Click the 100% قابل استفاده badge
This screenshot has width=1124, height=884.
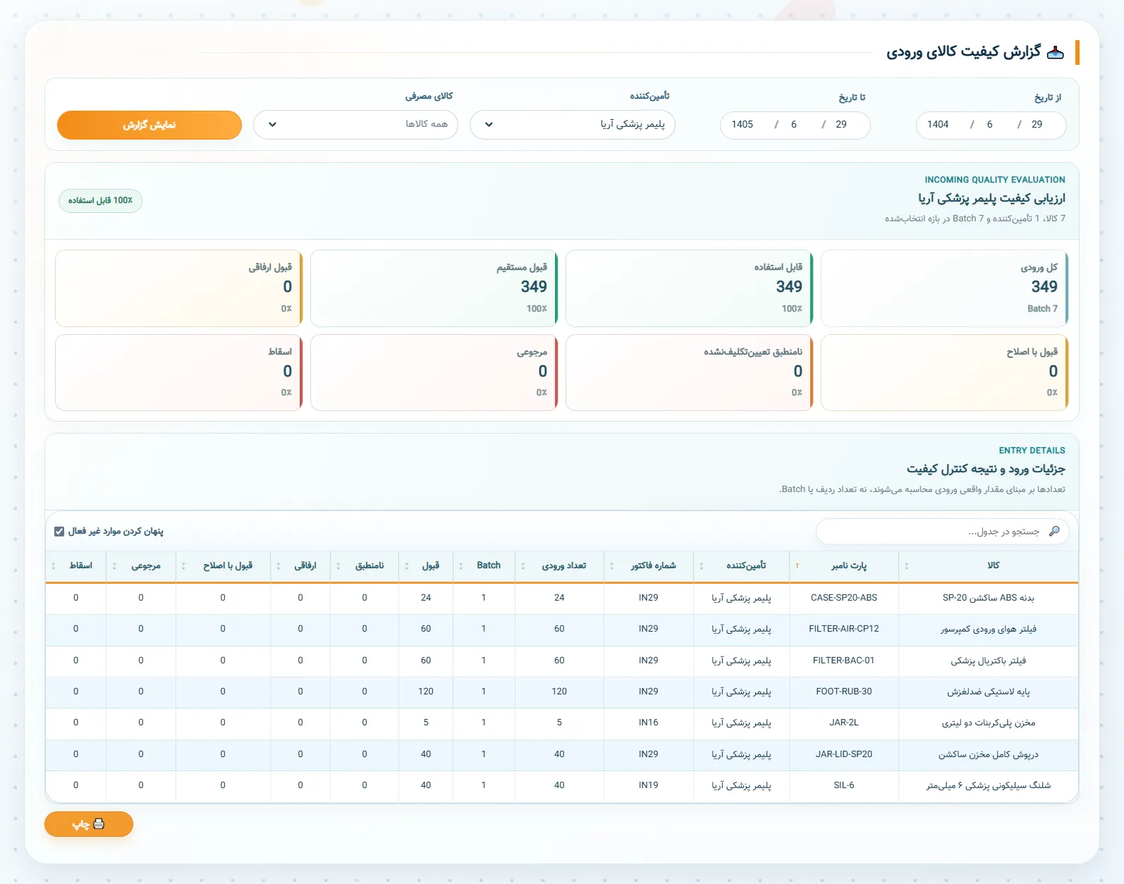pyautogui.click(x=101, y=201)
